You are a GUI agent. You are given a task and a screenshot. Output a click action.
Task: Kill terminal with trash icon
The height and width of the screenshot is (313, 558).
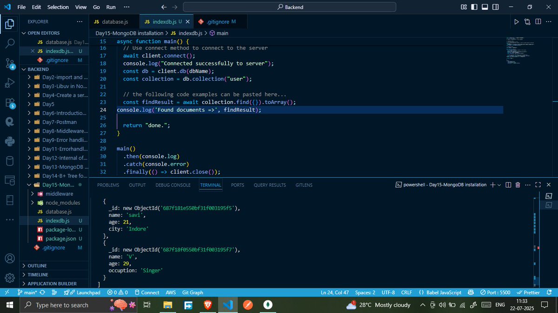tap(518, 185)
